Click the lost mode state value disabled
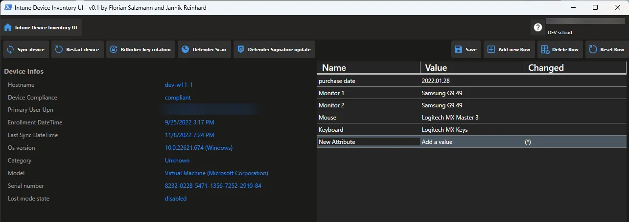This screenshot has width=629, height=222. (x=176, y=199)
